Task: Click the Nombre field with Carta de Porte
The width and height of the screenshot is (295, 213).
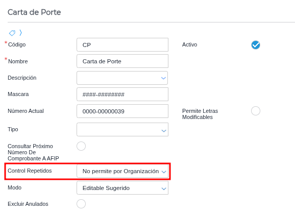Action: pyautogui.click(x=122, y=61)
